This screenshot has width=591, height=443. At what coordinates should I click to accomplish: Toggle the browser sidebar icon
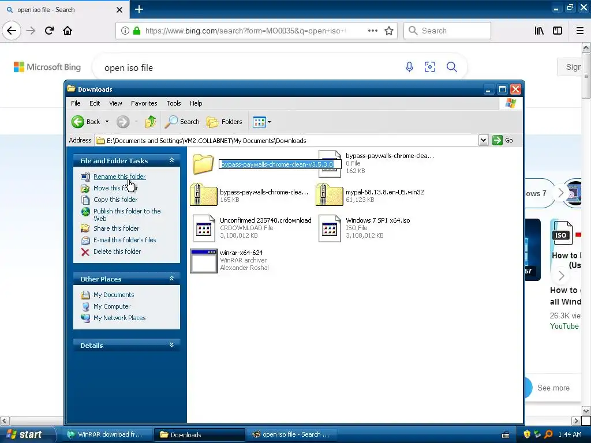(x=558, y=31)
